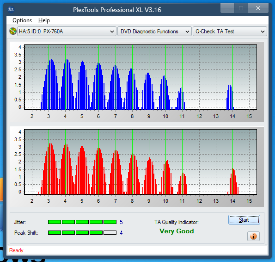Click the PlexTools Professional XL V3.16 title
Viewport: 275px width, 262px height.
(x=117, y=10)
